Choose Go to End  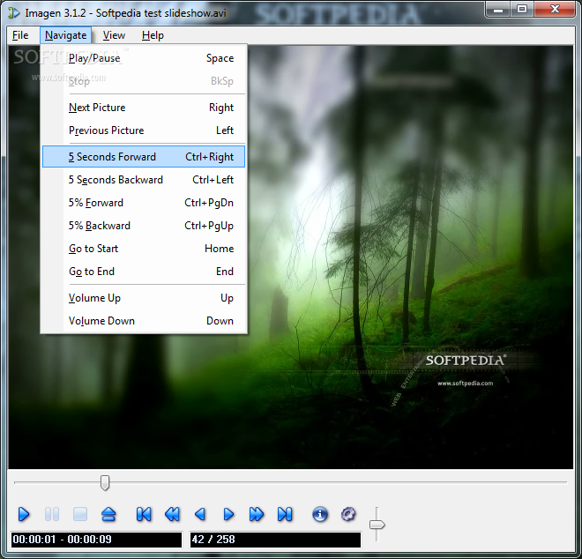pyautogui.click(x=144, y=272)
